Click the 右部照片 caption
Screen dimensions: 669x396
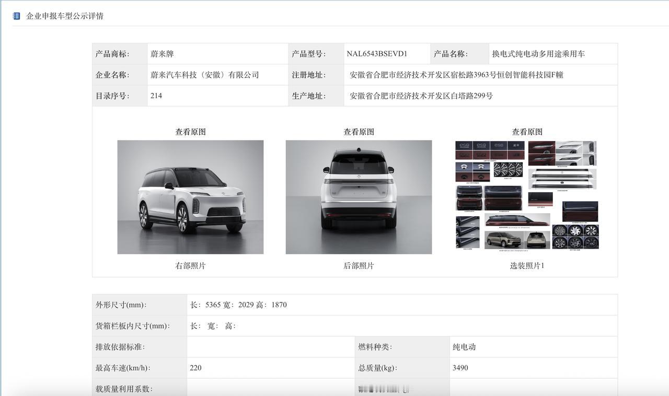coord(190,266)
